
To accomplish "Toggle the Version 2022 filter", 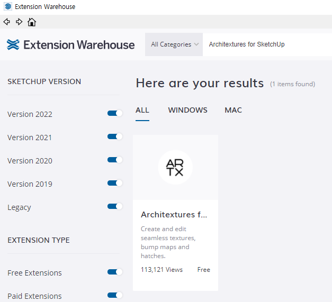I will [115, 113].
